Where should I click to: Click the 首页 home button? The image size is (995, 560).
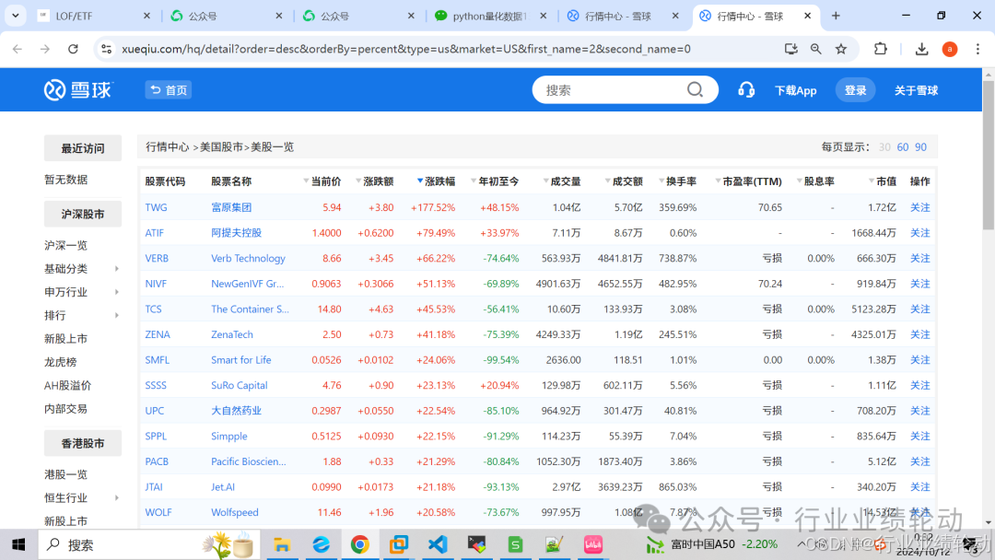coord(169,90)
